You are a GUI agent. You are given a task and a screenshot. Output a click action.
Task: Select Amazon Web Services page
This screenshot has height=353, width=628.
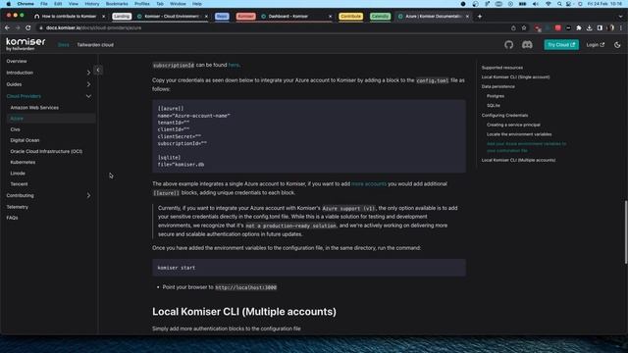tap(34, 108)
